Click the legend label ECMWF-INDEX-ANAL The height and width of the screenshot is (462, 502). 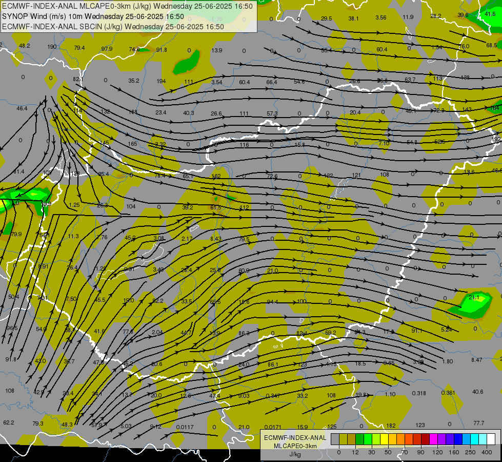coord(295,438)
